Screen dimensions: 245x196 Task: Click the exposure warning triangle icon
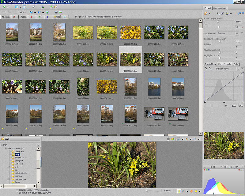point(196,191)
